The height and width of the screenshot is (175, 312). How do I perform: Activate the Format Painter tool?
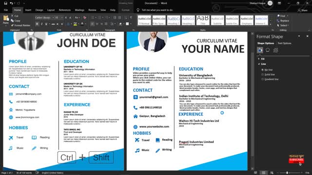click(20, 25)
